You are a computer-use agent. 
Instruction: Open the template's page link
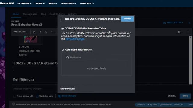(75, 39)
